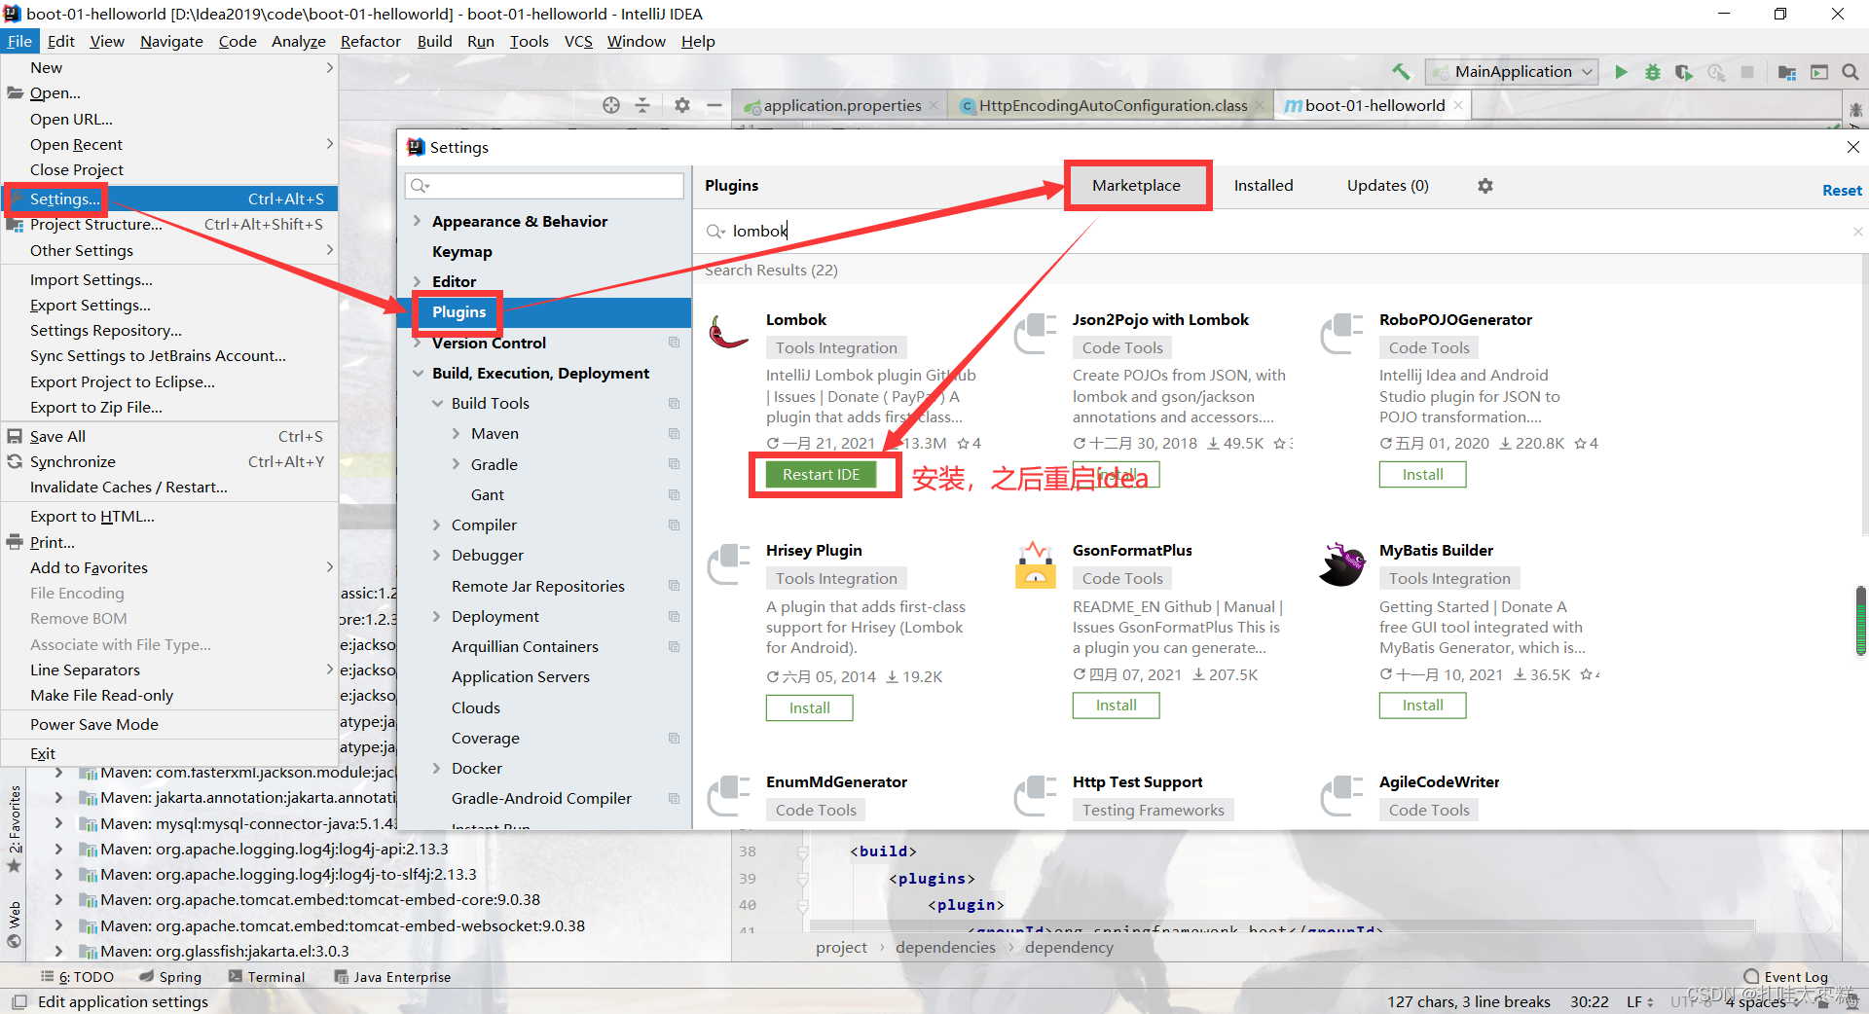Click the dependencies breadcrumb

pyautogui.click(x=945, y=947)
